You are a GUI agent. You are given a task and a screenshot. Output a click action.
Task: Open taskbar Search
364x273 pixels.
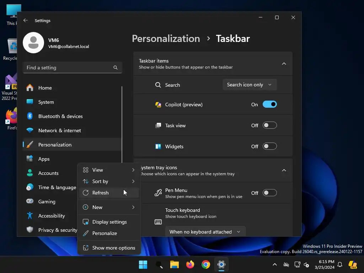click(159, 264)
